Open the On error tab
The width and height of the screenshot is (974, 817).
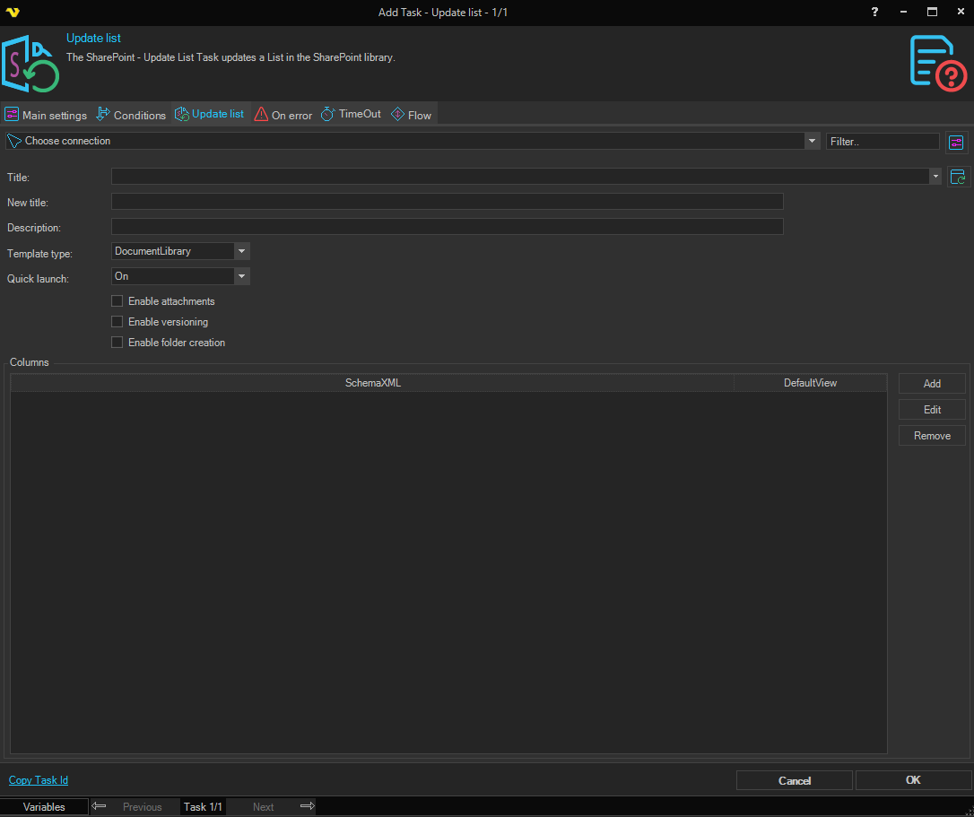pyautogui.click(x=283, y=115)
